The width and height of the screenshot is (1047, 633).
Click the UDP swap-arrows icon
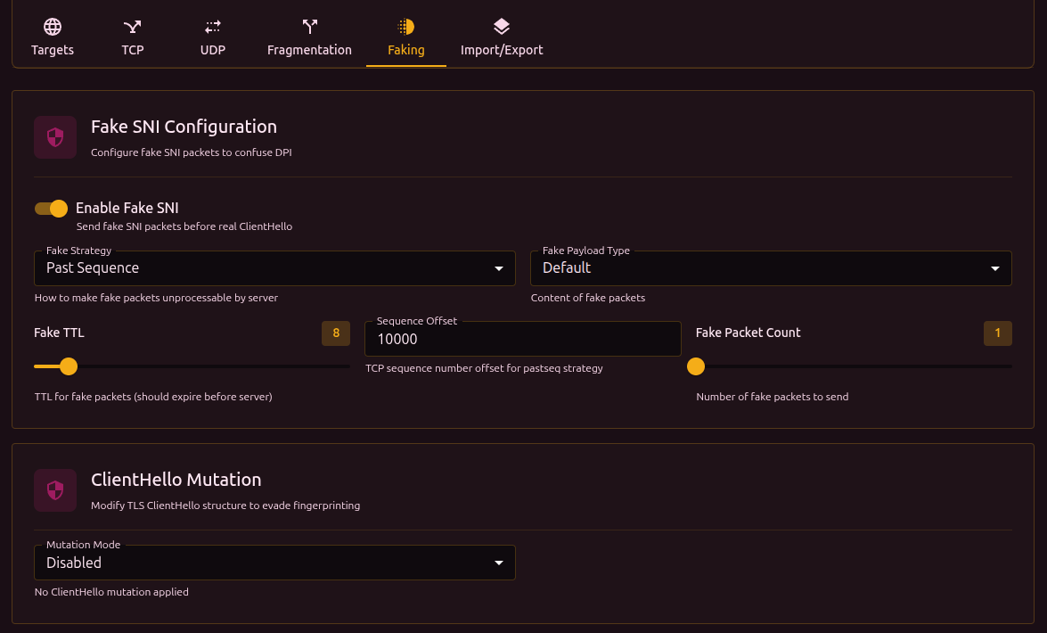coord(213,27)
